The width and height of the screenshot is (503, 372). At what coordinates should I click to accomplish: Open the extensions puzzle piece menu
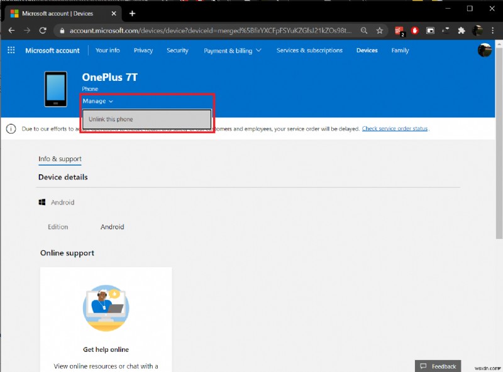tap(462, 30)
